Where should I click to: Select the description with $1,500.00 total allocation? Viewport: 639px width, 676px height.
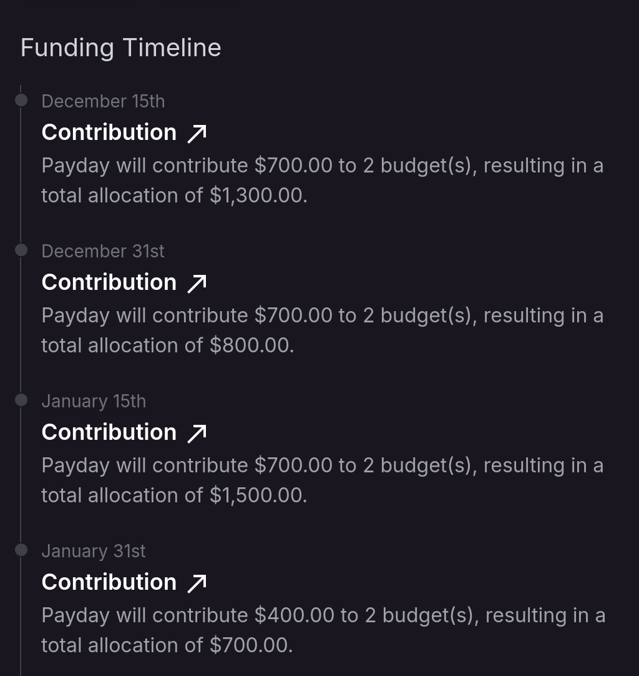(x=322, y=480)
